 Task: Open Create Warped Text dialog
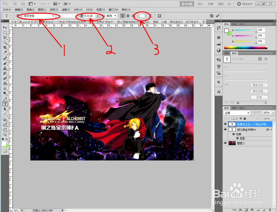[151, 16]
